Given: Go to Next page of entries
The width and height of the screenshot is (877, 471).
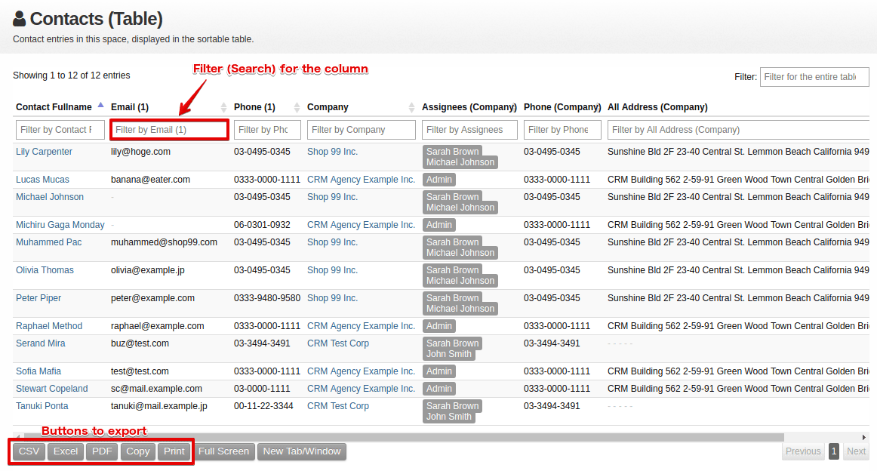Looking at the screenshot, I should pyautogui.click(x=856, y=451).
